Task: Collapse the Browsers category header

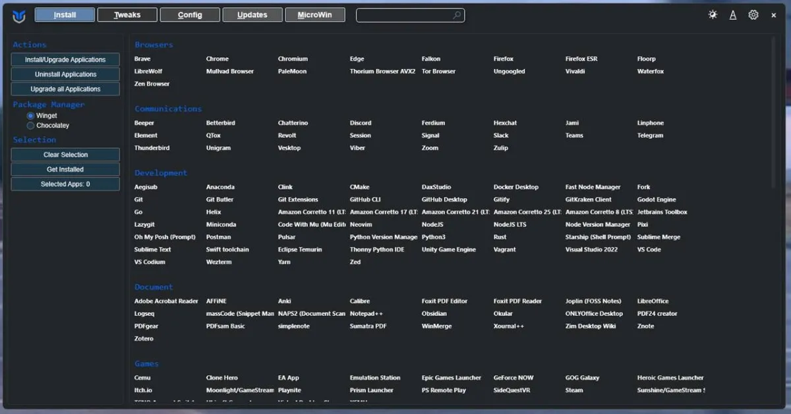Action: coord(154,45)
